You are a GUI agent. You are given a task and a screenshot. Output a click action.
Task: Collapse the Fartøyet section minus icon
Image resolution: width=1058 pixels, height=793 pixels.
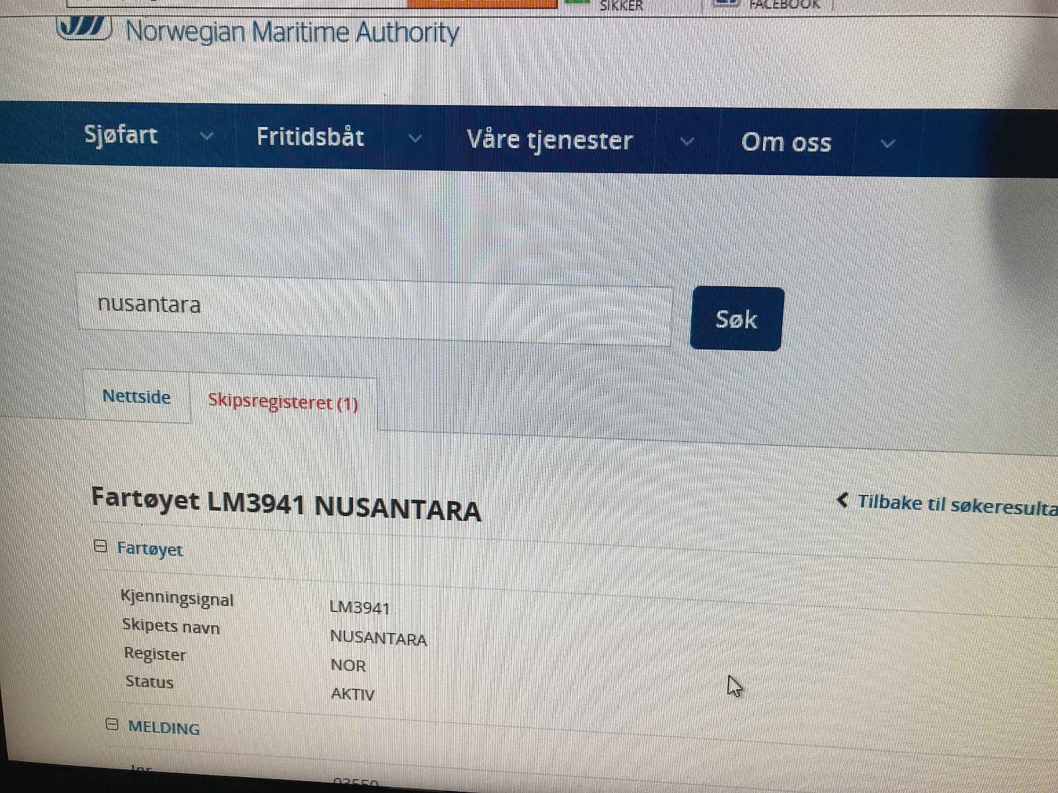click(101, 546)
